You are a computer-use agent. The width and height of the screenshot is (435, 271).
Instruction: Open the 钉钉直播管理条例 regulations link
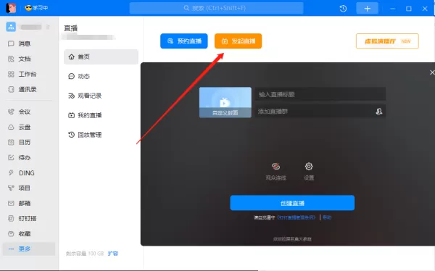[297, 217]
